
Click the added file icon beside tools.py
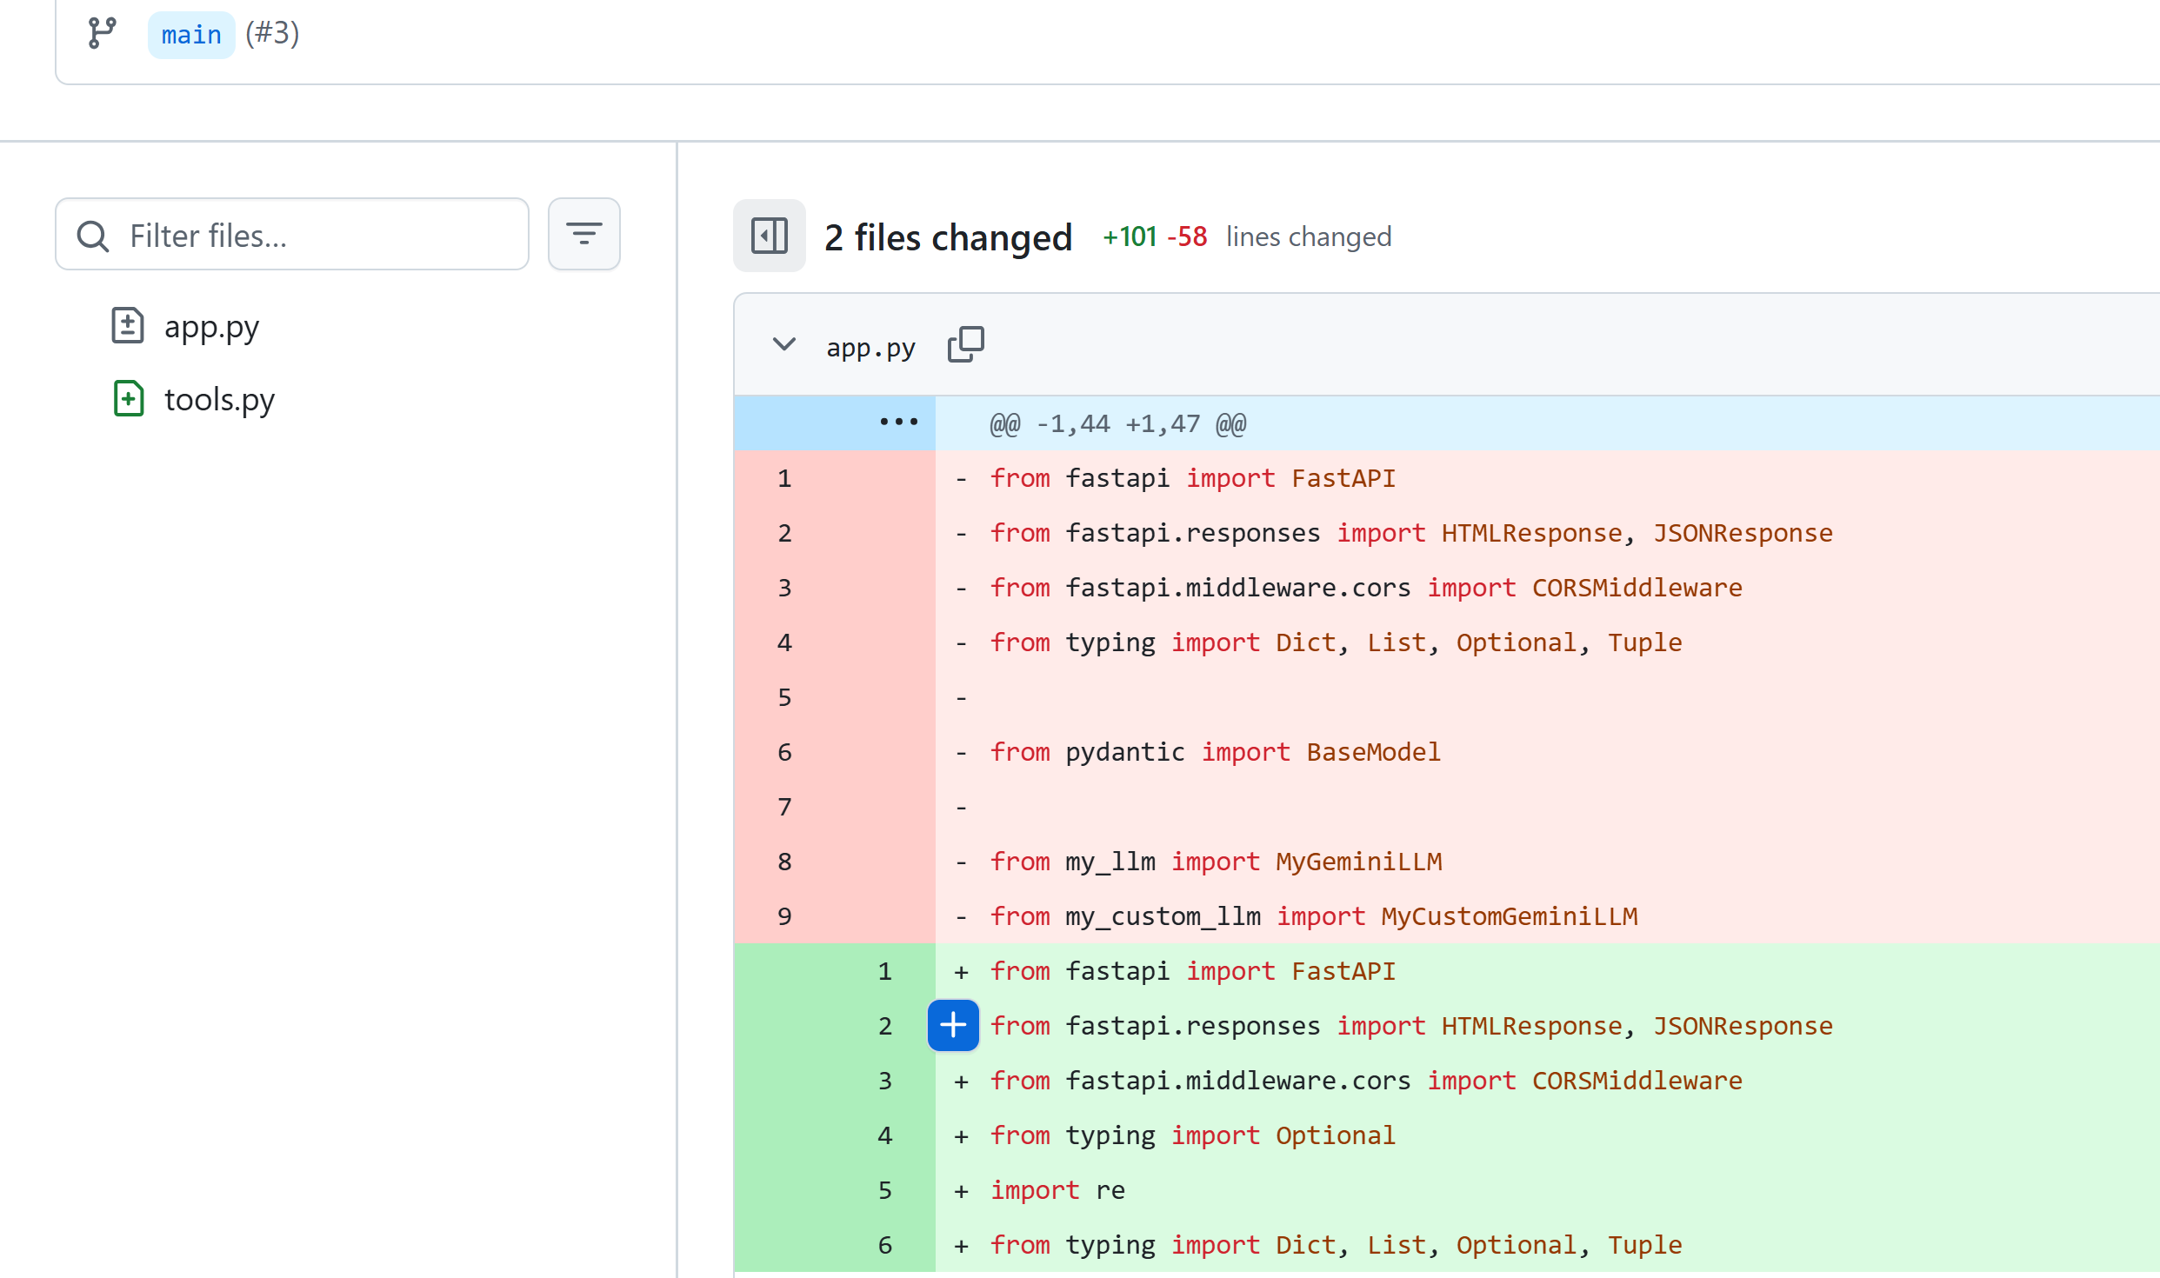pyautogui.click(x=129, y=399)
